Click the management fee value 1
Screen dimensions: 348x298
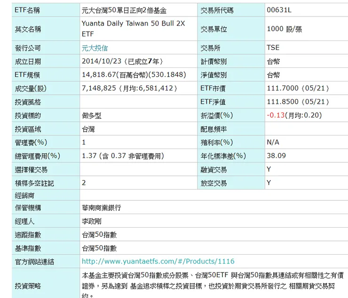pyautogui.click(x=84, y=142)
